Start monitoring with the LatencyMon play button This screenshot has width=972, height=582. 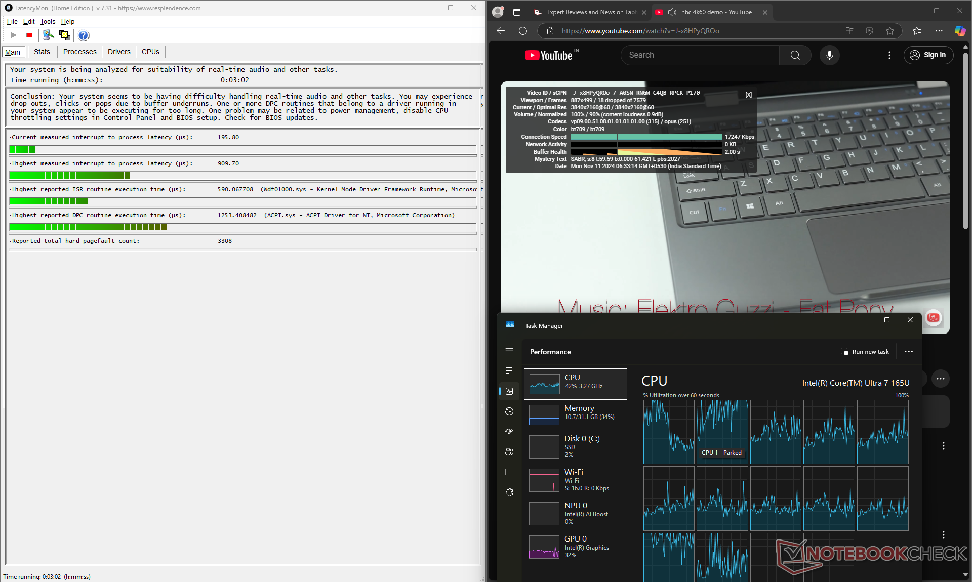pyautogui.click(x=14, y=35)
